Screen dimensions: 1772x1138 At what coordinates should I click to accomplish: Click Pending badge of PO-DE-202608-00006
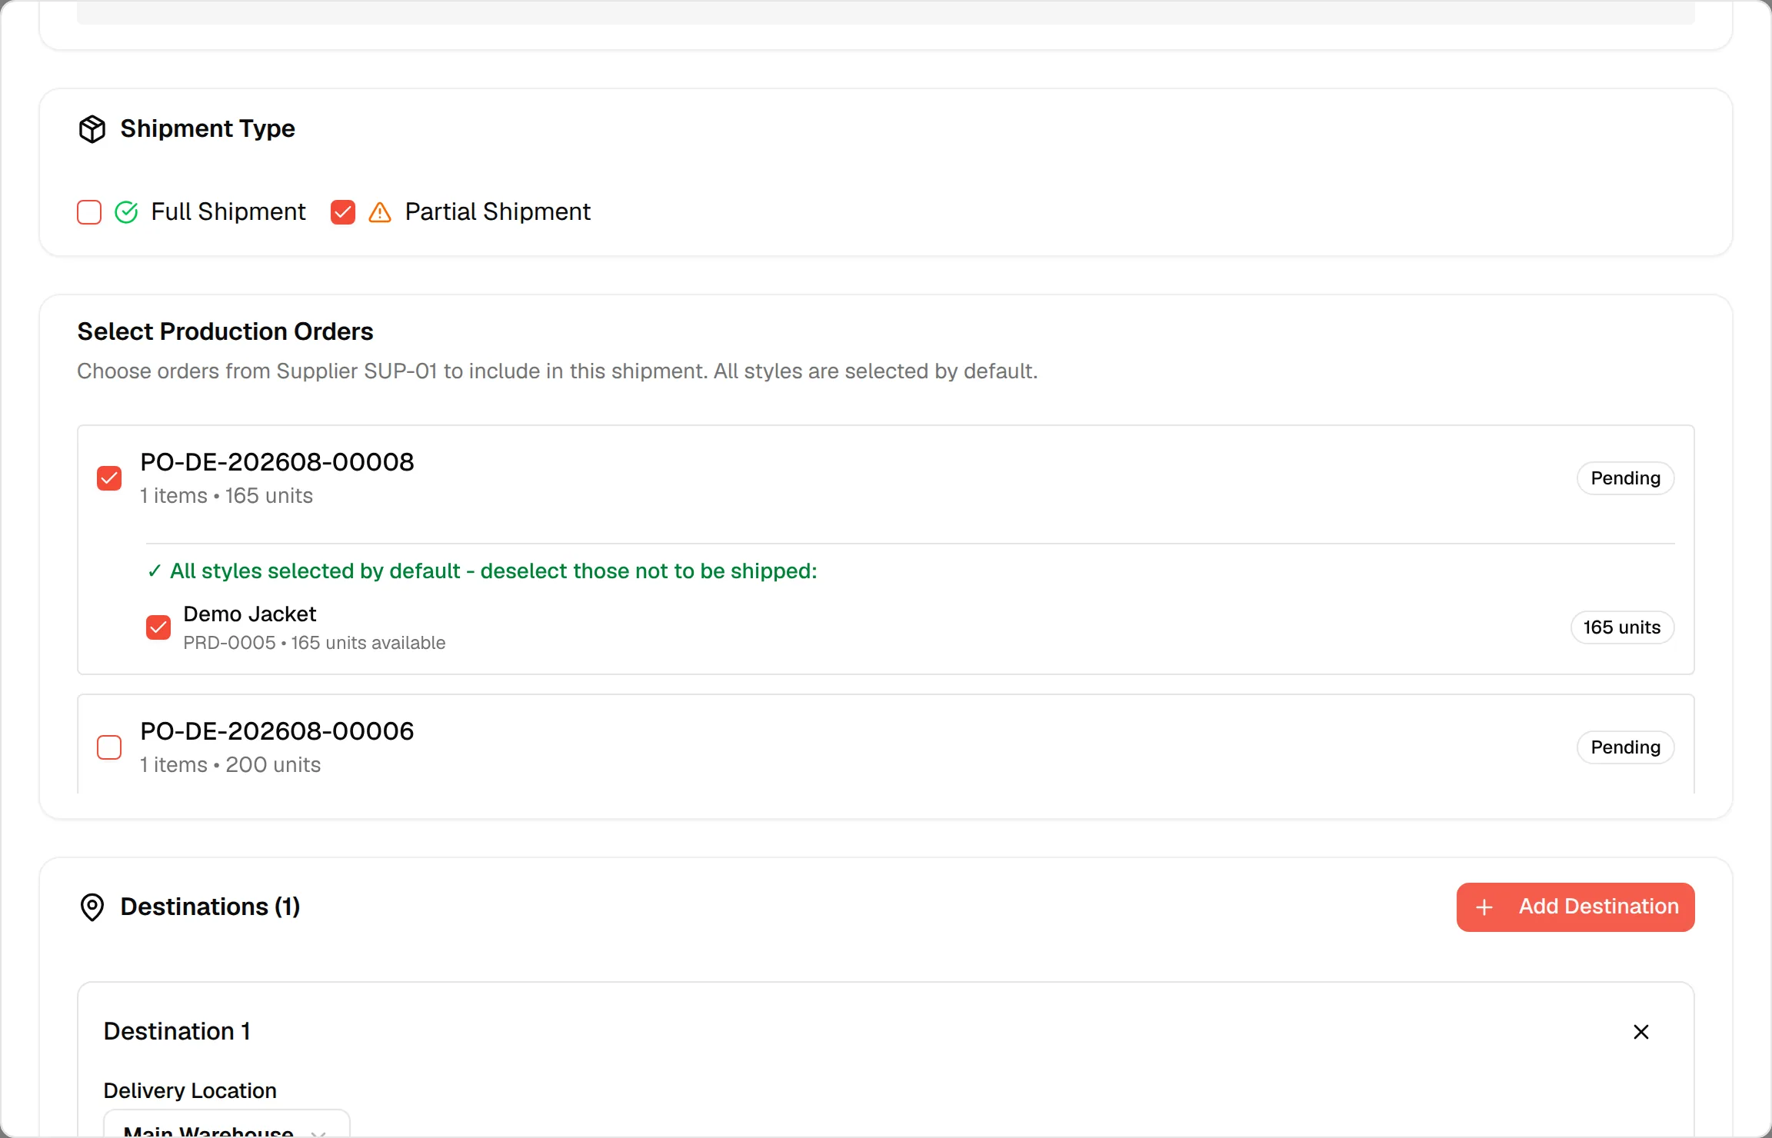pos(1626,747)
